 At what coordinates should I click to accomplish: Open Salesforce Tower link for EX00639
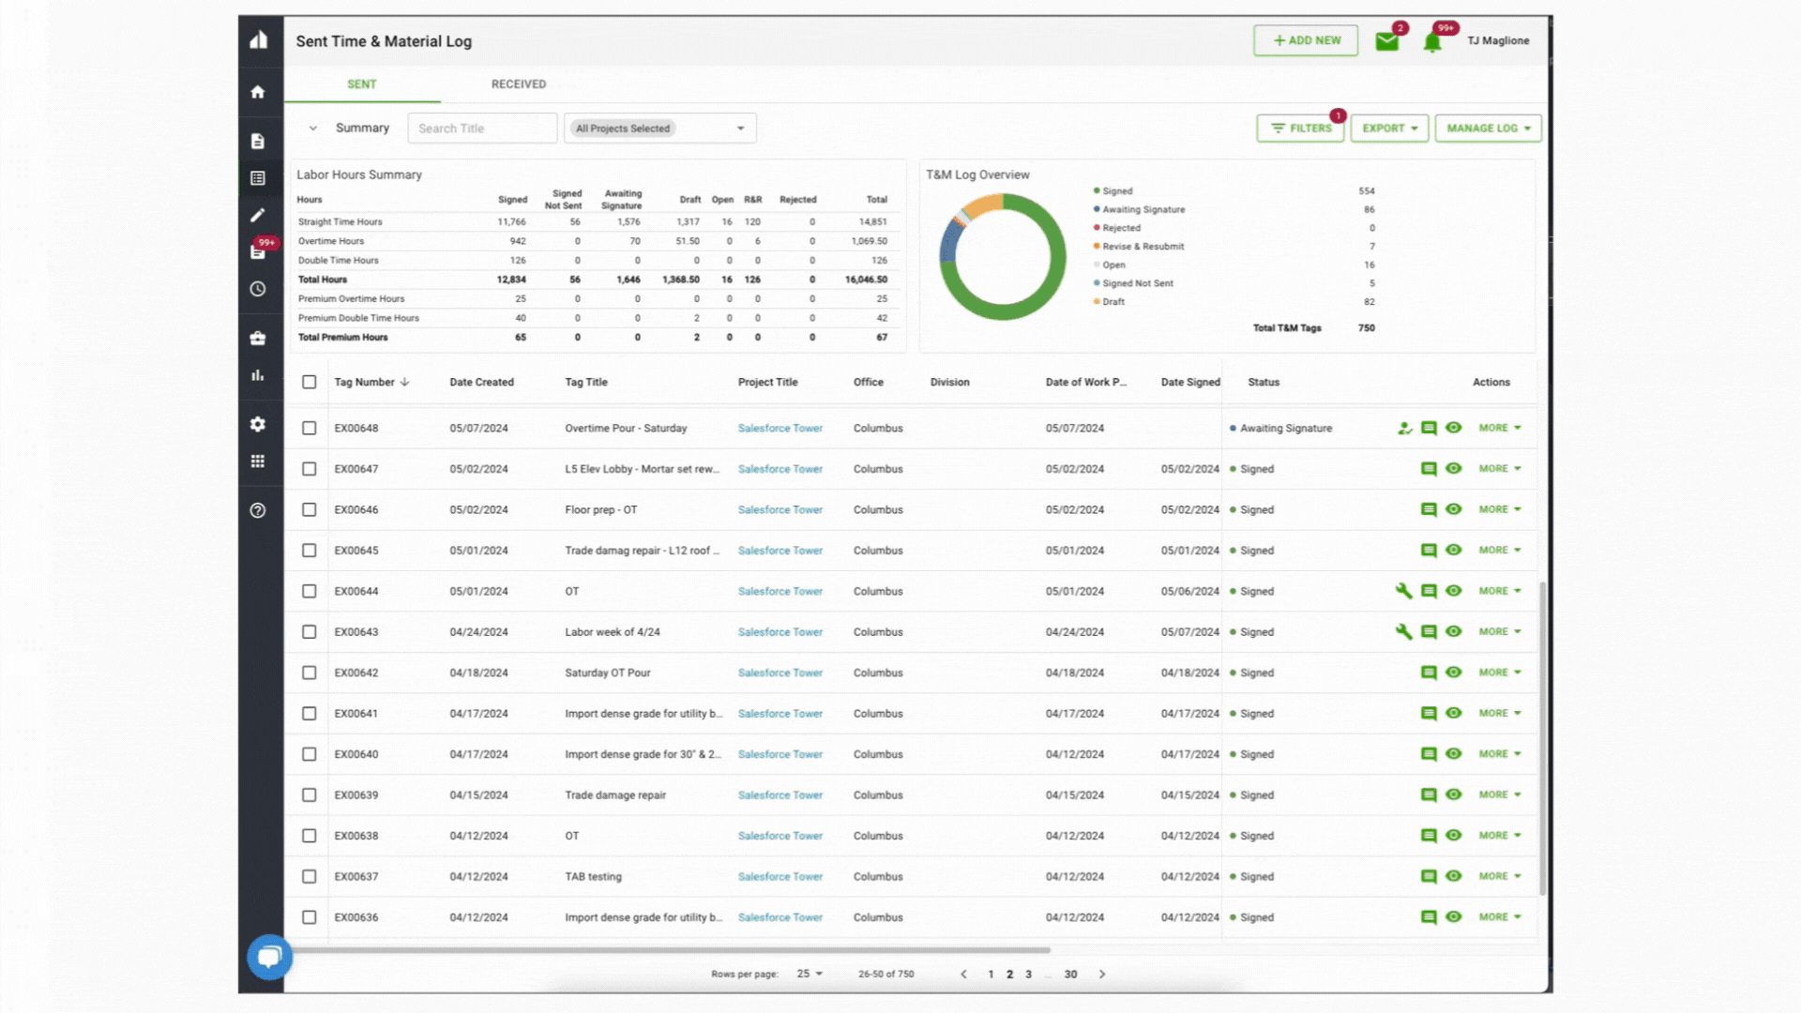(779, 795)
